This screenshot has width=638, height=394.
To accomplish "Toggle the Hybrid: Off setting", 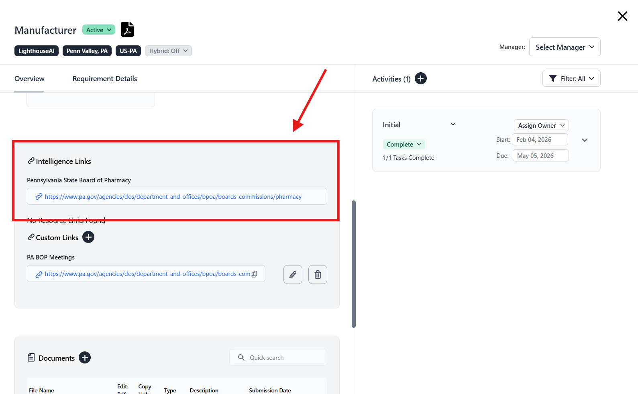I will tap(168, 51).
